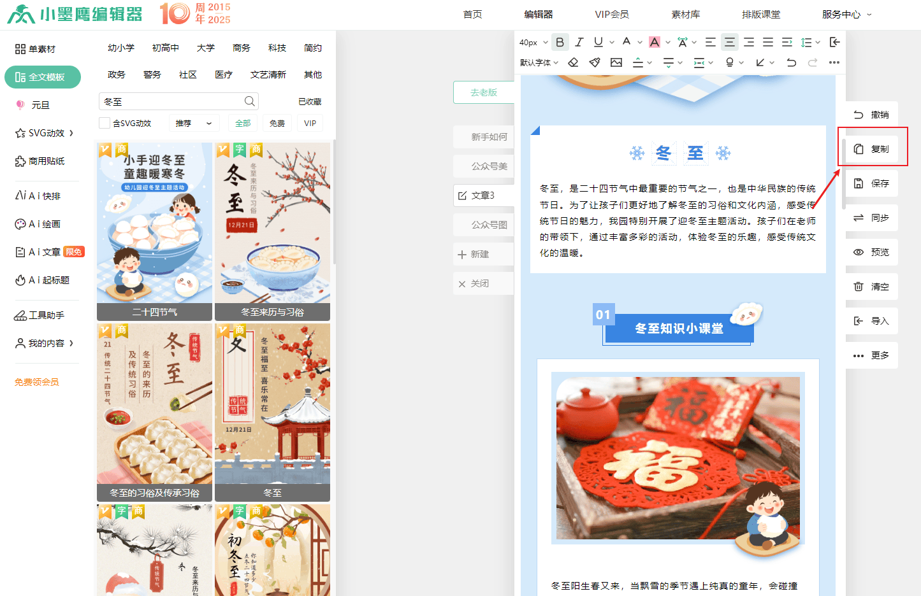
Task: Insert an image using the picture icon
Action: 616,62
